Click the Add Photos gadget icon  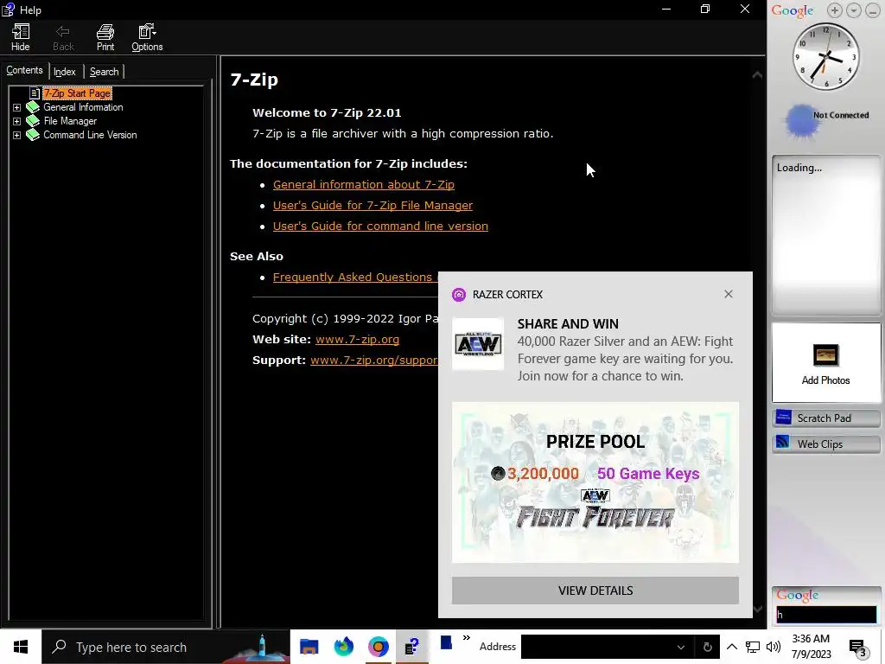coord(825,355)
